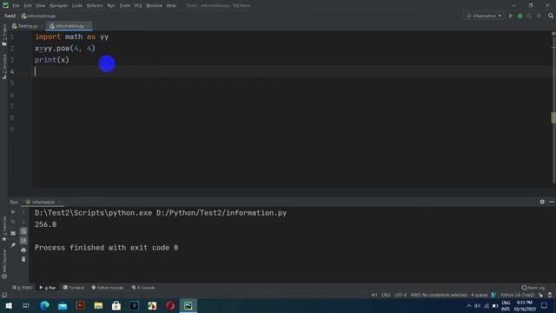Click information.py breadcrumb in navigation bar
The width and height of the screenshot is (556, 313).
point(38,16)
